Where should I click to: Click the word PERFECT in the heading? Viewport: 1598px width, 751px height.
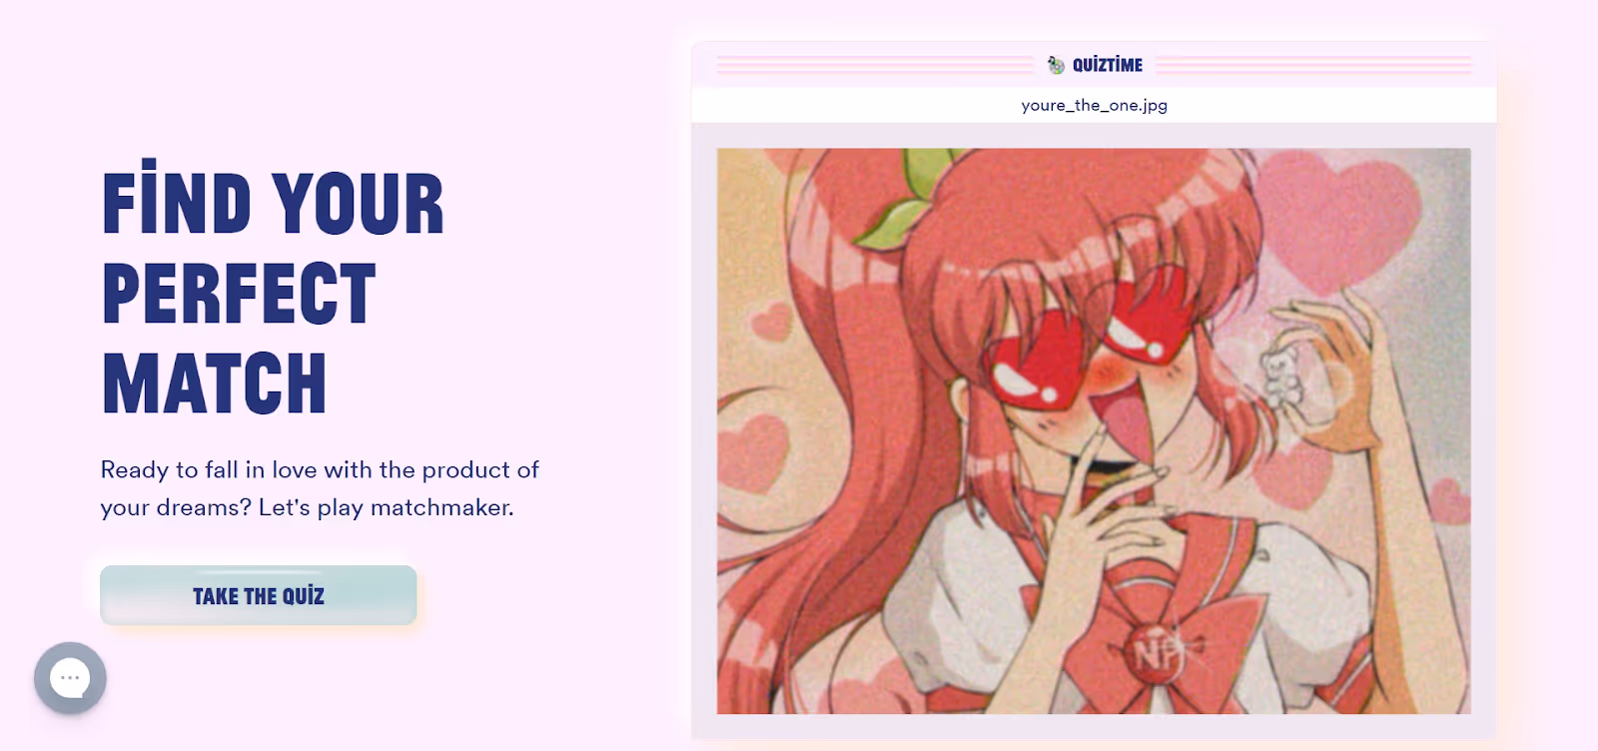[240, 294]
